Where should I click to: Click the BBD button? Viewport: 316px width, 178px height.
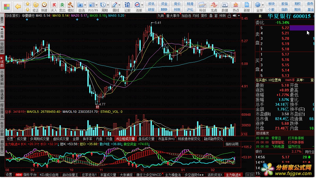[x=164, y=10]
